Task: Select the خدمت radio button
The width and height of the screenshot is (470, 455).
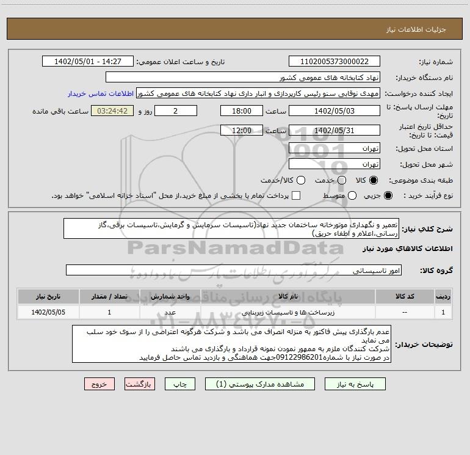Action: 342,180
